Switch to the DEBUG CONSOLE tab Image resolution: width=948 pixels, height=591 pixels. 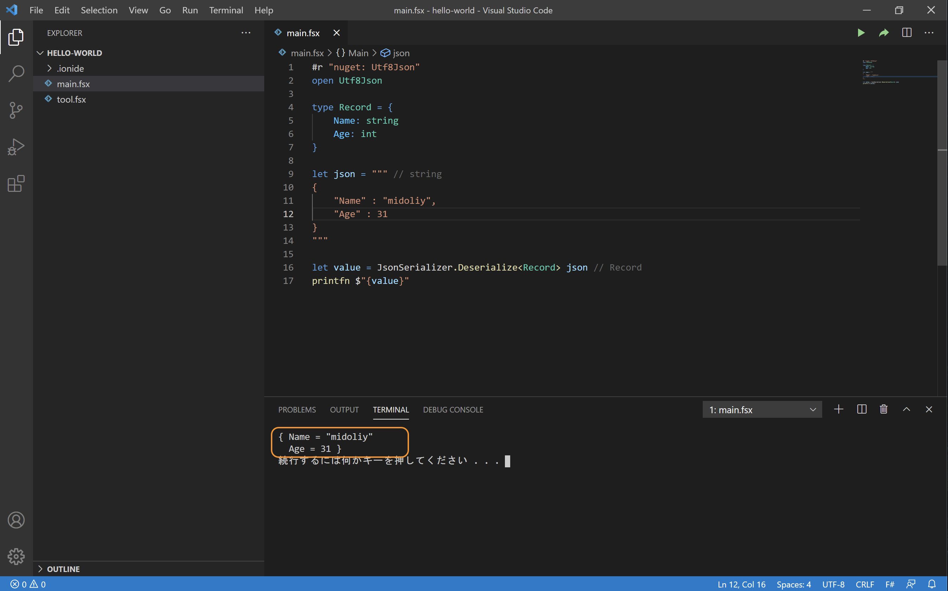pos(453,410)
